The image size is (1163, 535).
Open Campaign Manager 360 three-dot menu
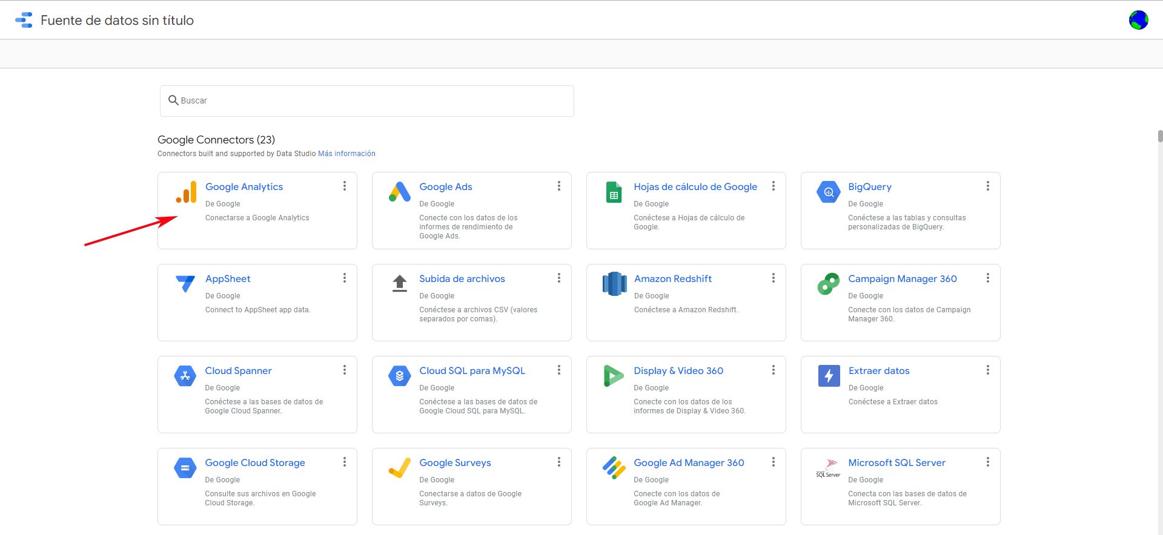(x=988, y=278)
